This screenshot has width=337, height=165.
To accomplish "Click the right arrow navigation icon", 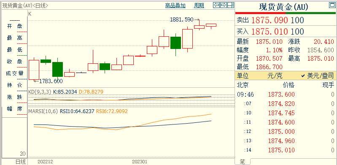I will [224, 5].
